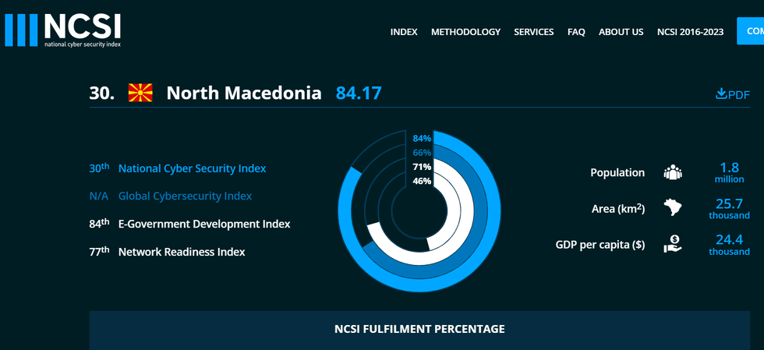The height and width of the screenshot is (350, 764).
Task: Open the FAQ page
Action: coord(576,32)
